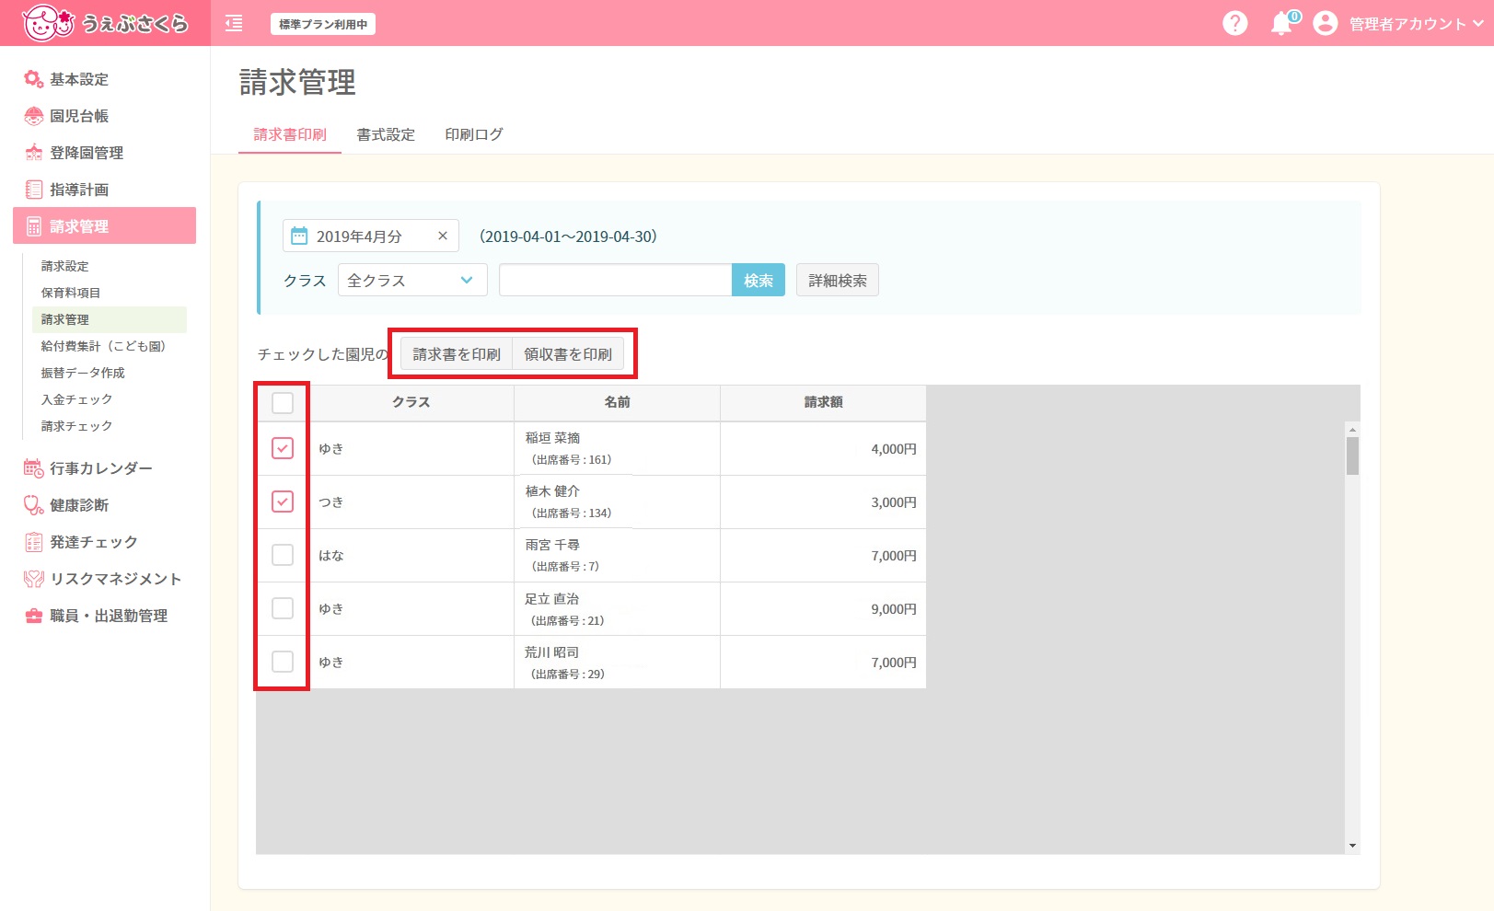Open 請求管理 submenu item
The image size is (1494, 911).
click(x=109, y=319)
